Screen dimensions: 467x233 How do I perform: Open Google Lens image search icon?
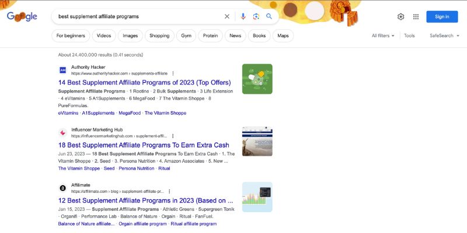[256, 17]
